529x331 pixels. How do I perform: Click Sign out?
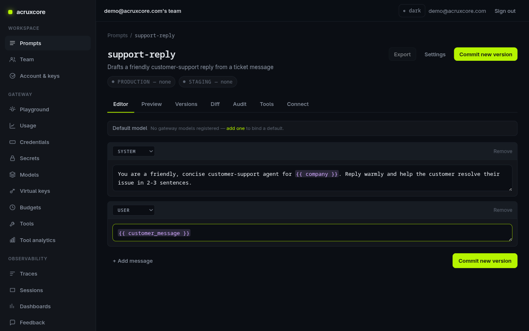tap(505, 11)
